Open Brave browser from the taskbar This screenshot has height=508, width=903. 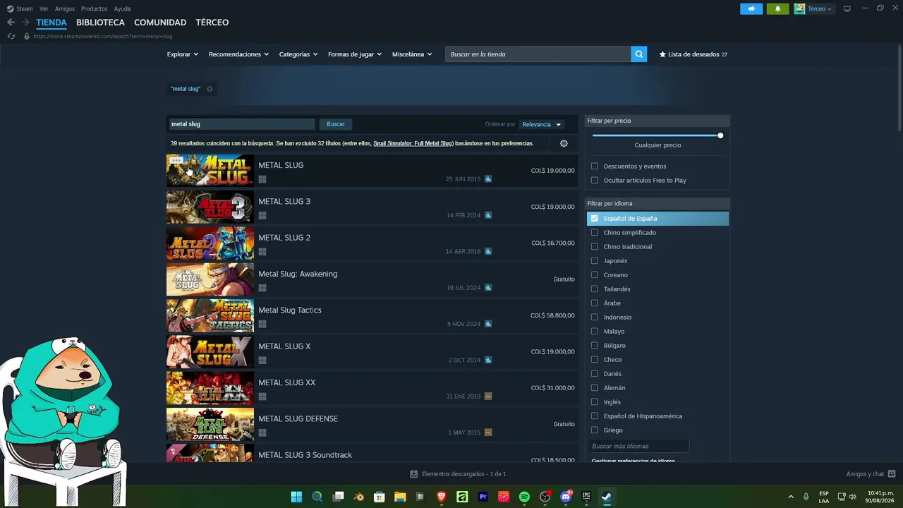442,497
